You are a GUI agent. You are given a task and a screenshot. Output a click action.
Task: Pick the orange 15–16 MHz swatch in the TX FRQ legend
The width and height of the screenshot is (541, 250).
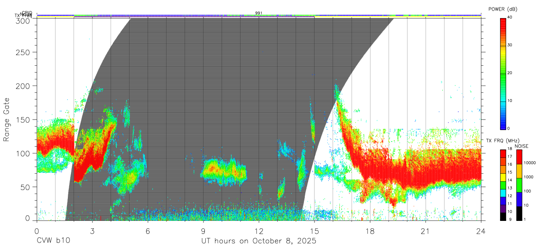503,169
